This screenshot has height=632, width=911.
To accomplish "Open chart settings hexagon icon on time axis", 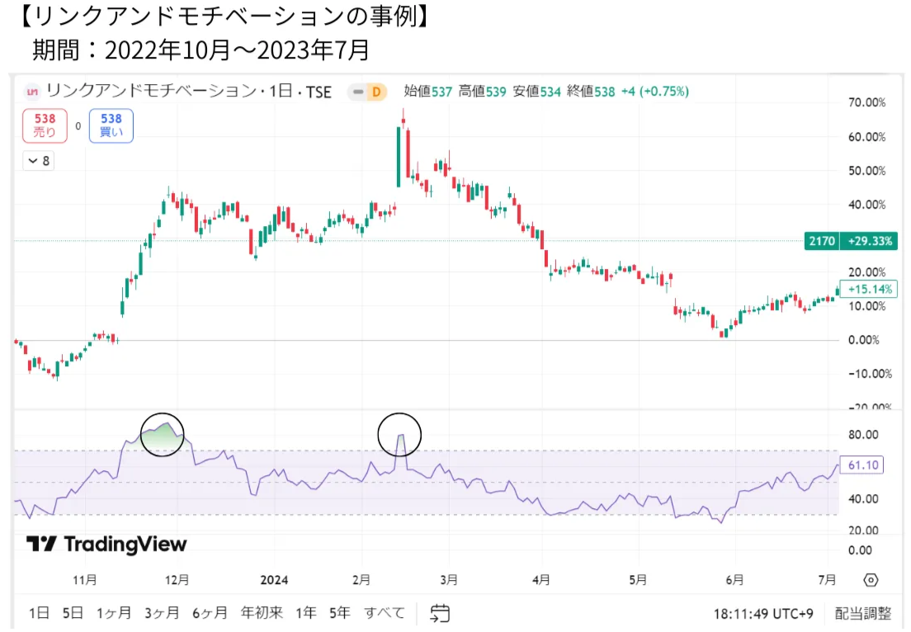I will coord(871,579).
